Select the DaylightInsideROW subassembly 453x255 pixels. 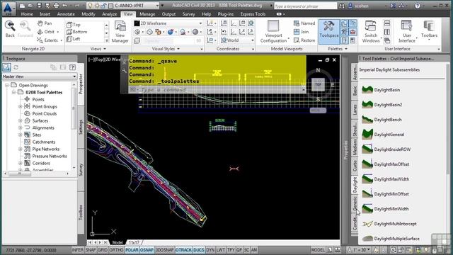pyautogui.click(x=386, y=149)
